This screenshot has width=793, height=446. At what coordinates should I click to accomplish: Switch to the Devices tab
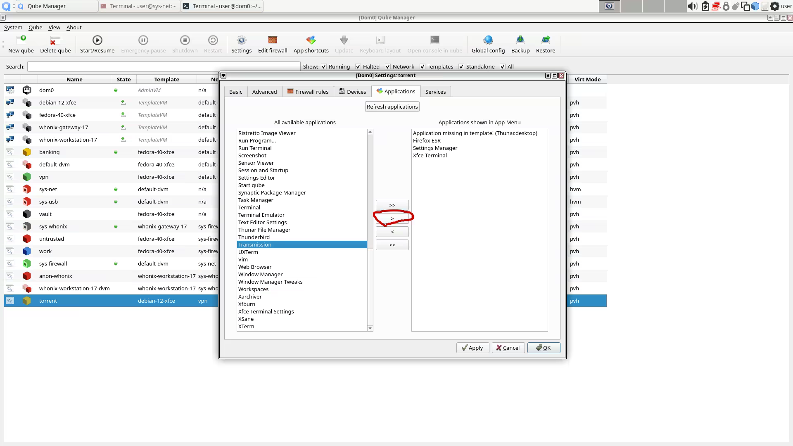[x=353, y=92]
